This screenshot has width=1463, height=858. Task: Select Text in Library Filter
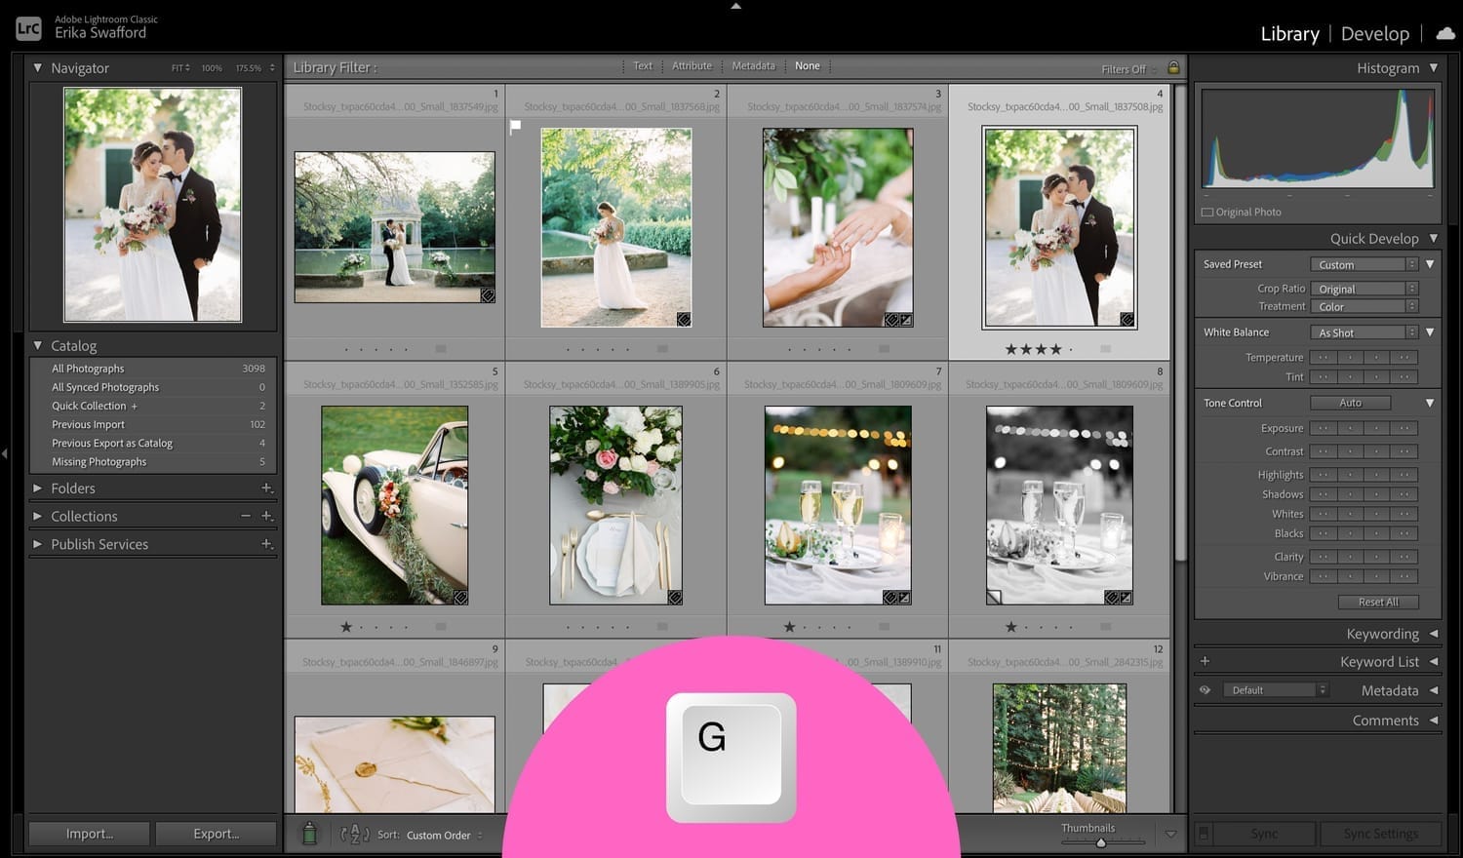point(643,66)
